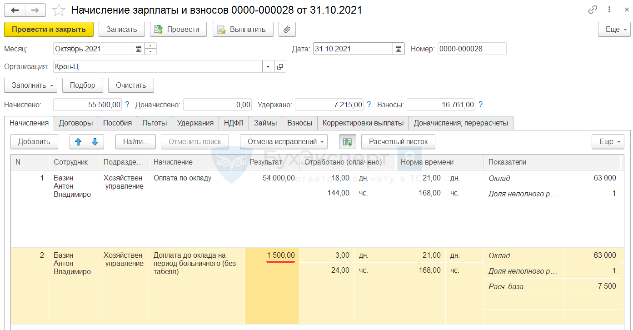Select the Результат column header
Image resolution: width=633 pixels, height=330 pixels.
(272, 162)
